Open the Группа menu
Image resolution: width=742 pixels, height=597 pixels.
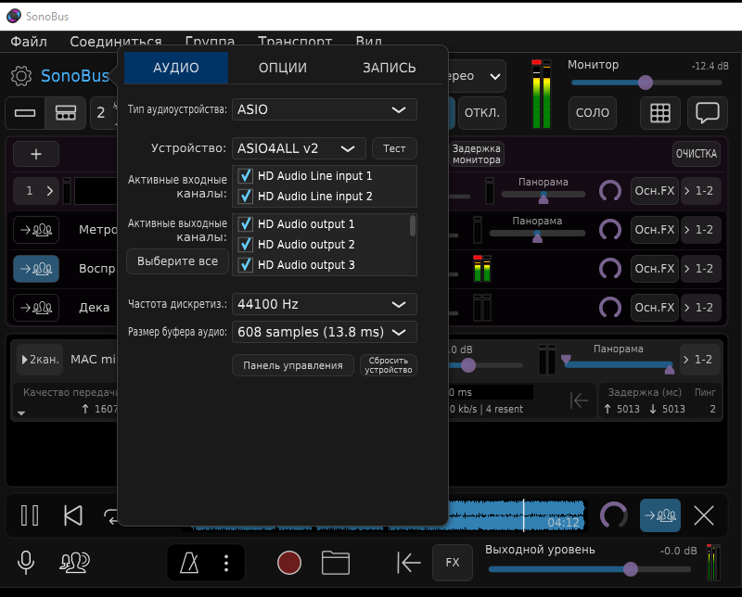pyautogui.click(x=210, y=42)
